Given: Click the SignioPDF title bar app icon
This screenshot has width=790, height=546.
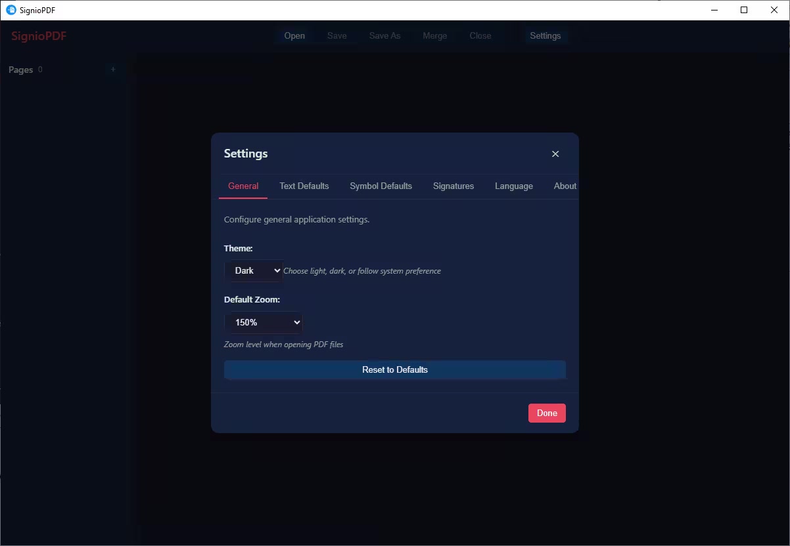Looking at the screenshot, I should (11, 10).
